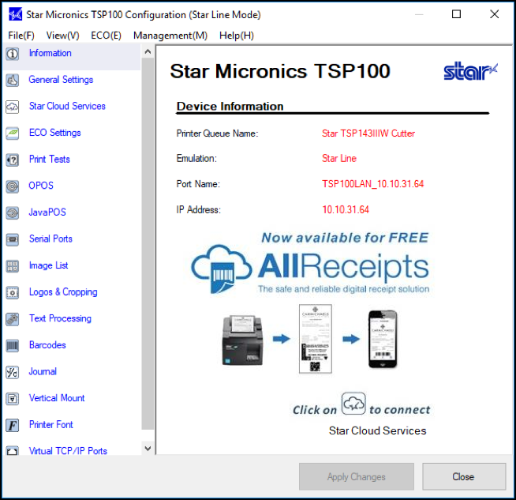Click the Star logo in the header

tap(470, 71)
